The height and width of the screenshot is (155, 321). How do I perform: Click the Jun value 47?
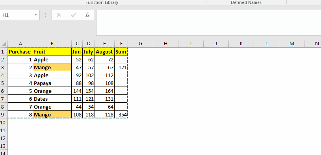coord(77,68)
